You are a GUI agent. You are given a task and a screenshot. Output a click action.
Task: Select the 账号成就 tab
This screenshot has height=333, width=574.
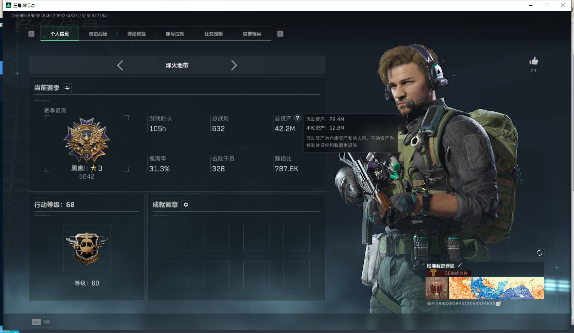[175, 34]
